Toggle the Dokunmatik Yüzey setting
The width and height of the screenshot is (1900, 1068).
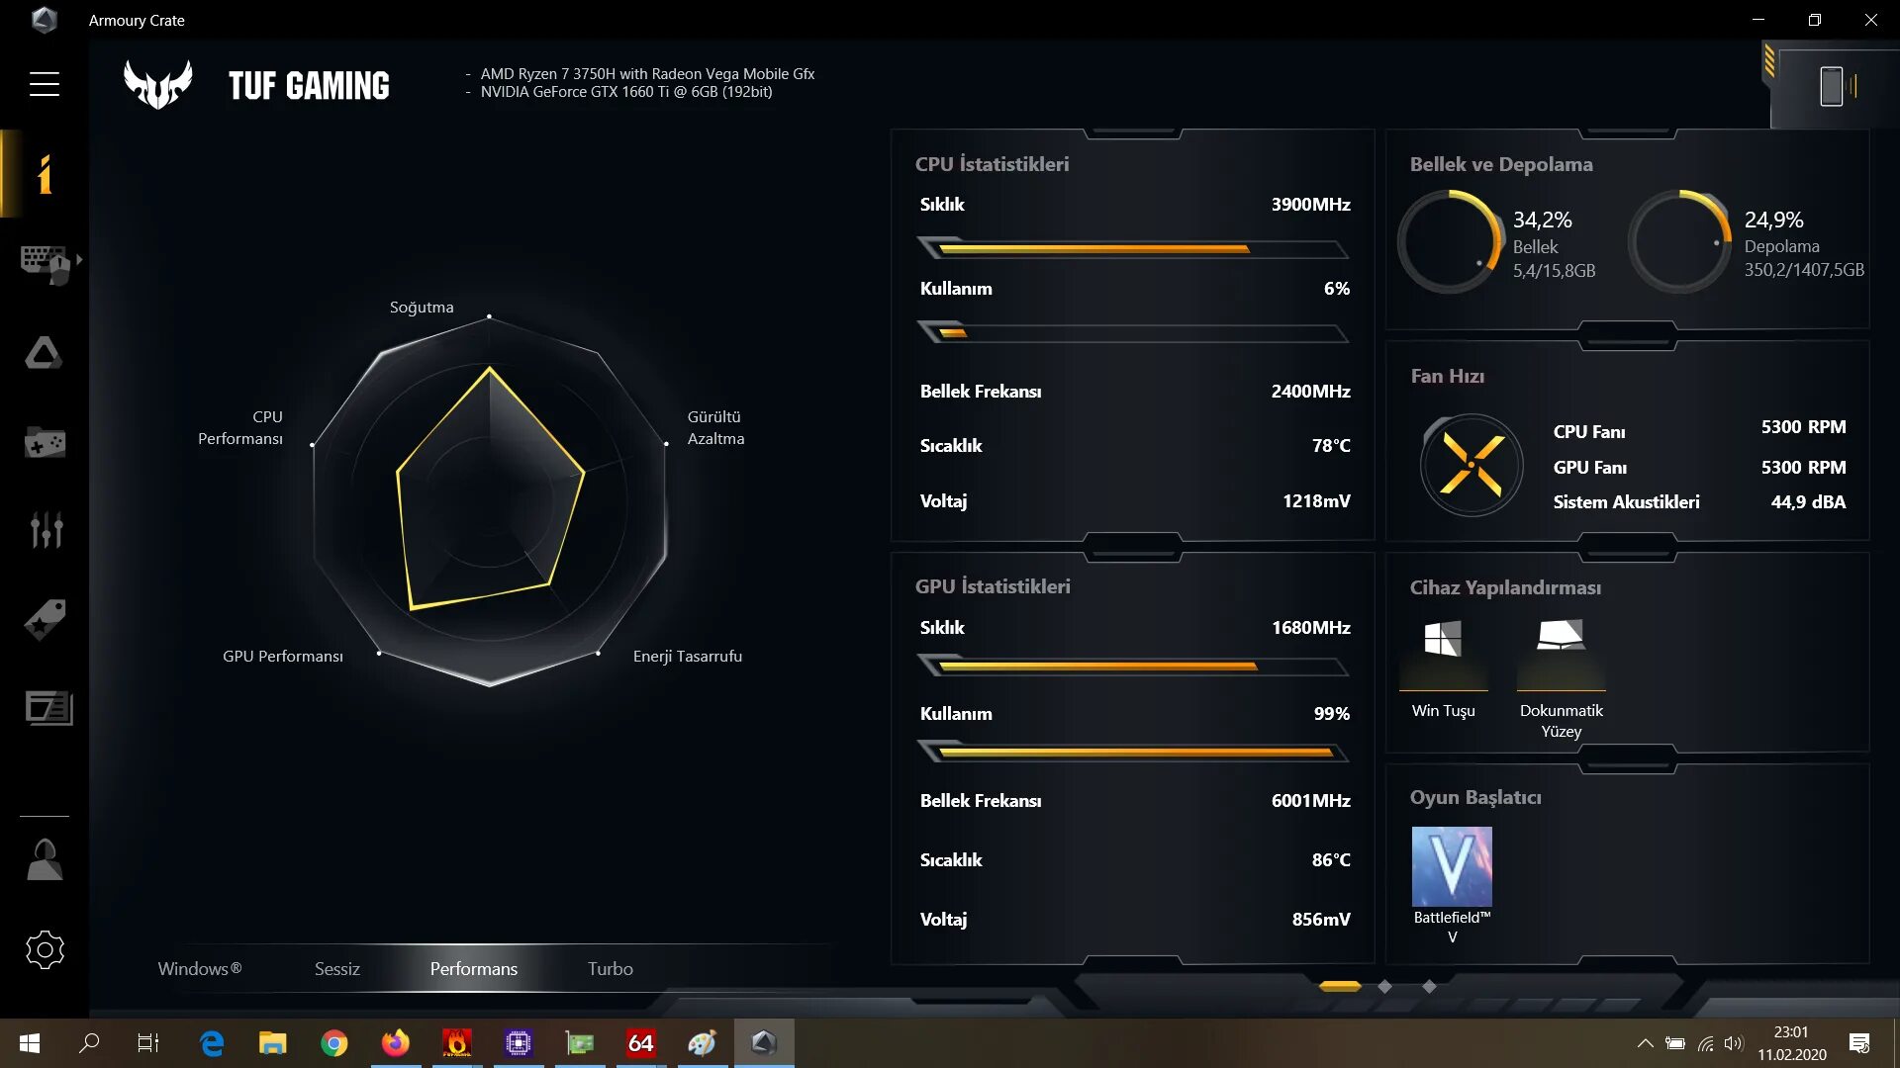pos(1561,677)
